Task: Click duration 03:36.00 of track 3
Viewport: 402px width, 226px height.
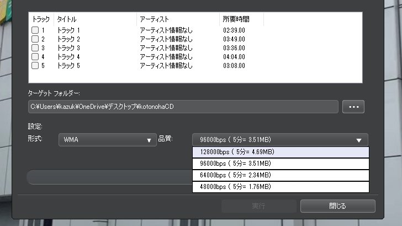Action: (234, 48)
